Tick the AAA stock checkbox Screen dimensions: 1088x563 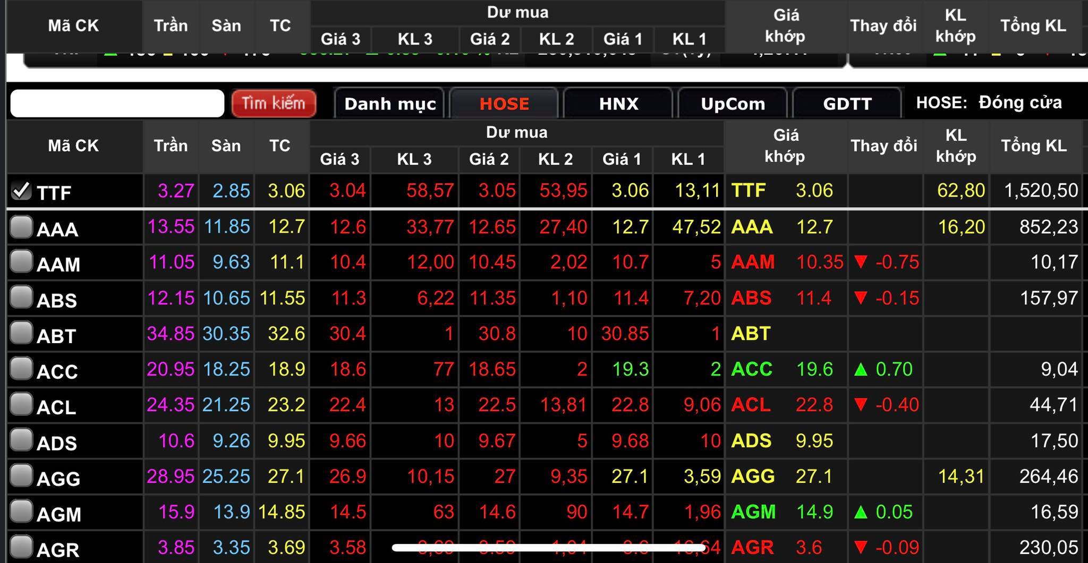(21, 227)
